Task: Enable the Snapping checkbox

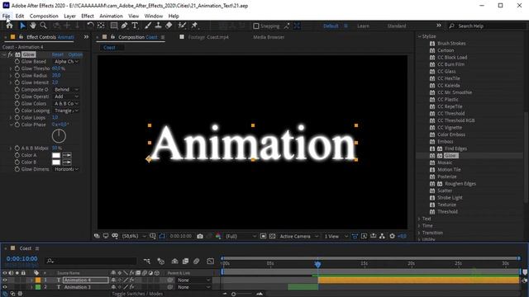Action: tap(256, 26)
